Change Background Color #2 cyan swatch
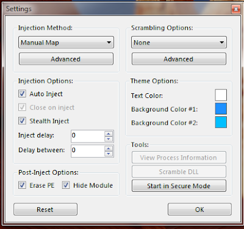This screenshot has width=244, height=229. coord(221,122)
